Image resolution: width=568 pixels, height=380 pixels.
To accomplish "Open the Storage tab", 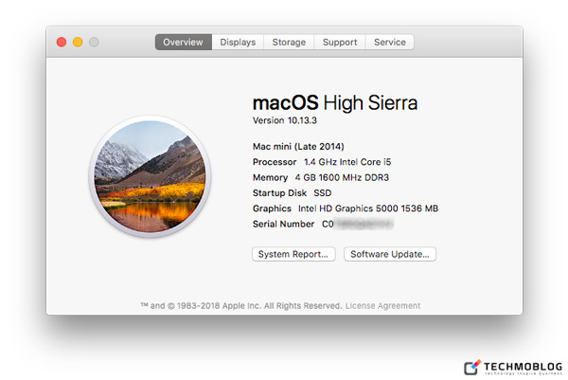I will click(289, 42).
